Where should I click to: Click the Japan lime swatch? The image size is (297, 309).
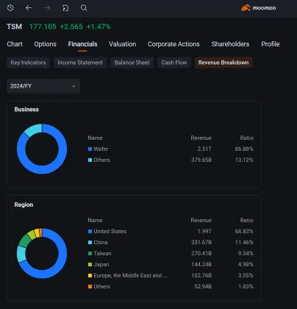(x=90, y=264)
